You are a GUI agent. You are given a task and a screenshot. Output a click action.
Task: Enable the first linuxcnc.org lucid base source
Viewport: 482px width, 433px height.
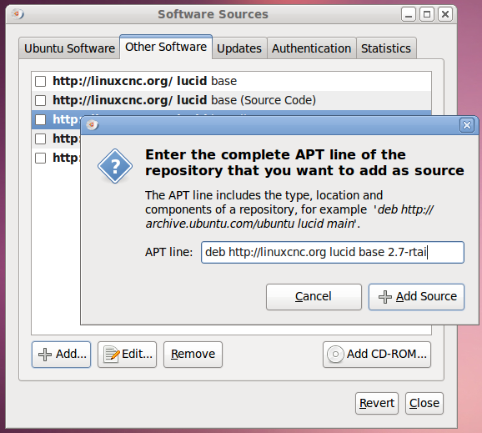pos(41,82)
